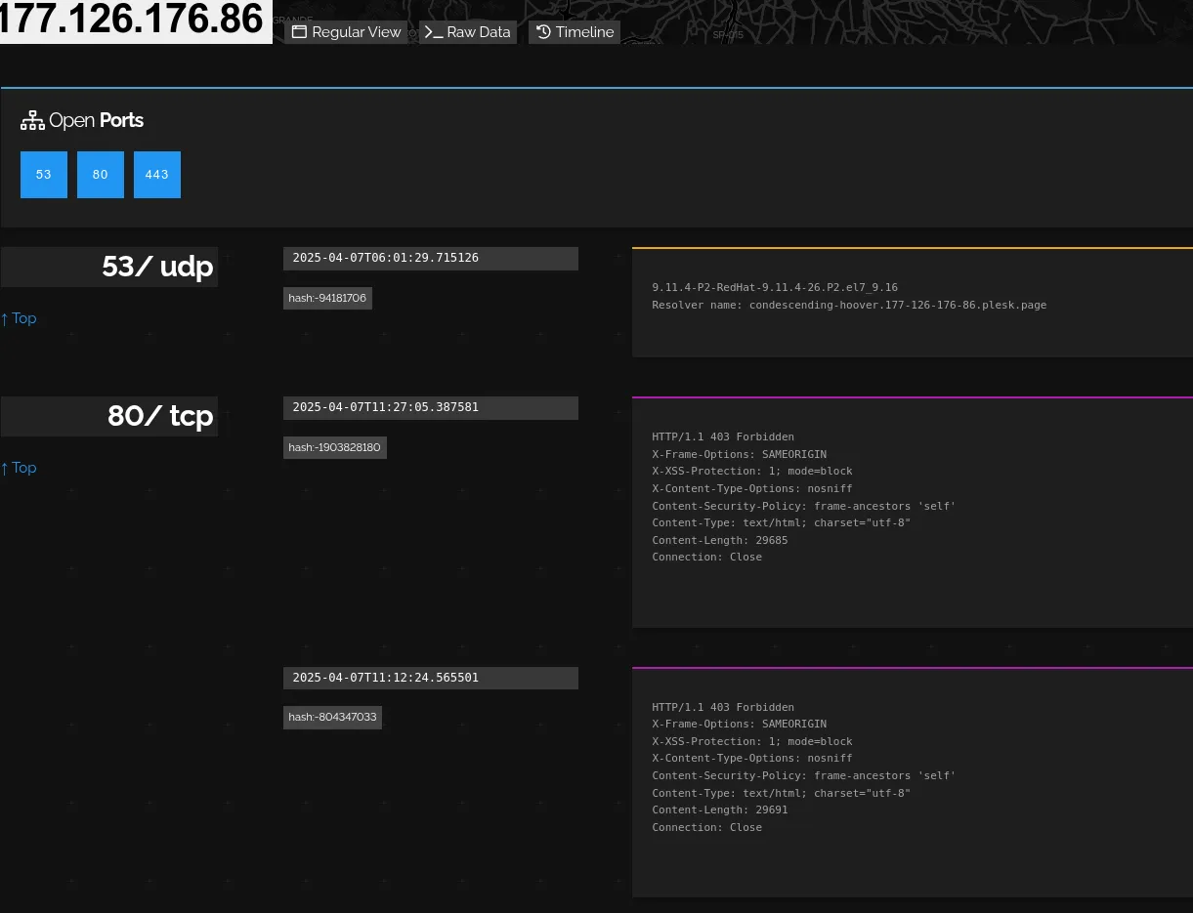
Task: Select the port 80 badge
Action: click(100, 174)
